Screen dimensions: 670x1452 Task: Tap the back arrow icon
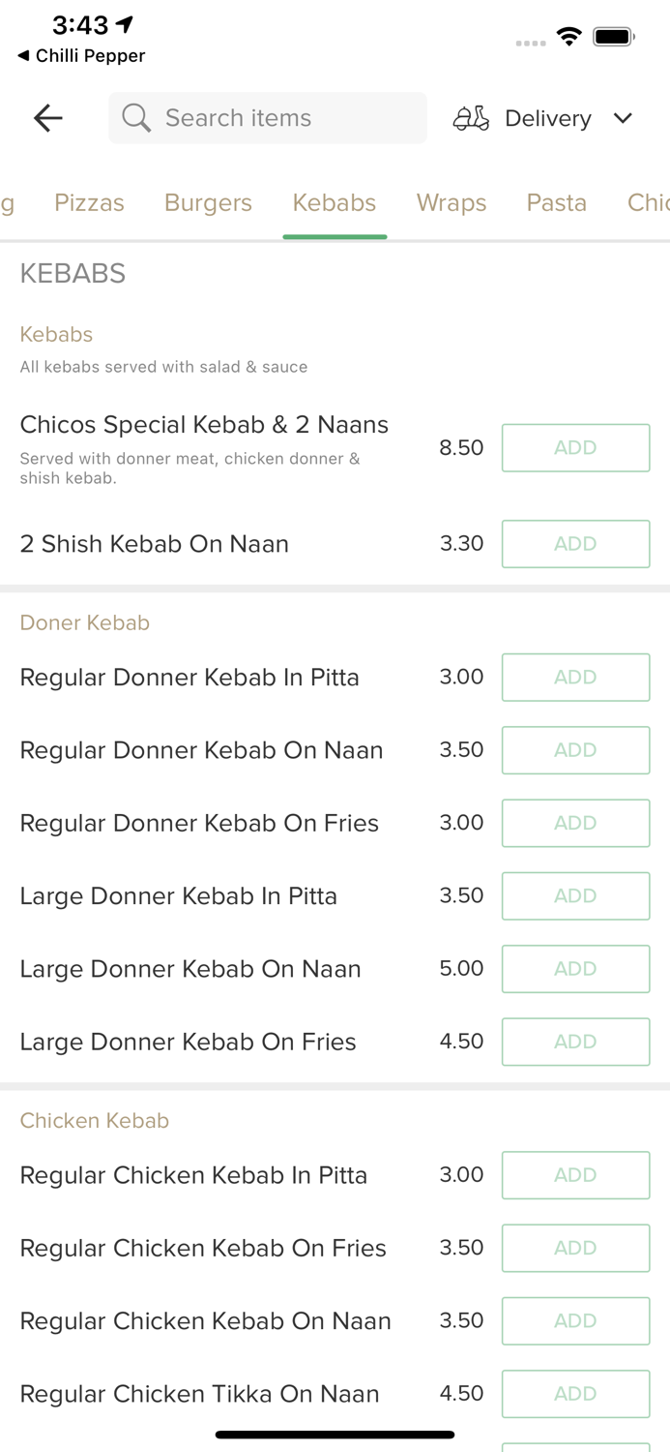47,118
